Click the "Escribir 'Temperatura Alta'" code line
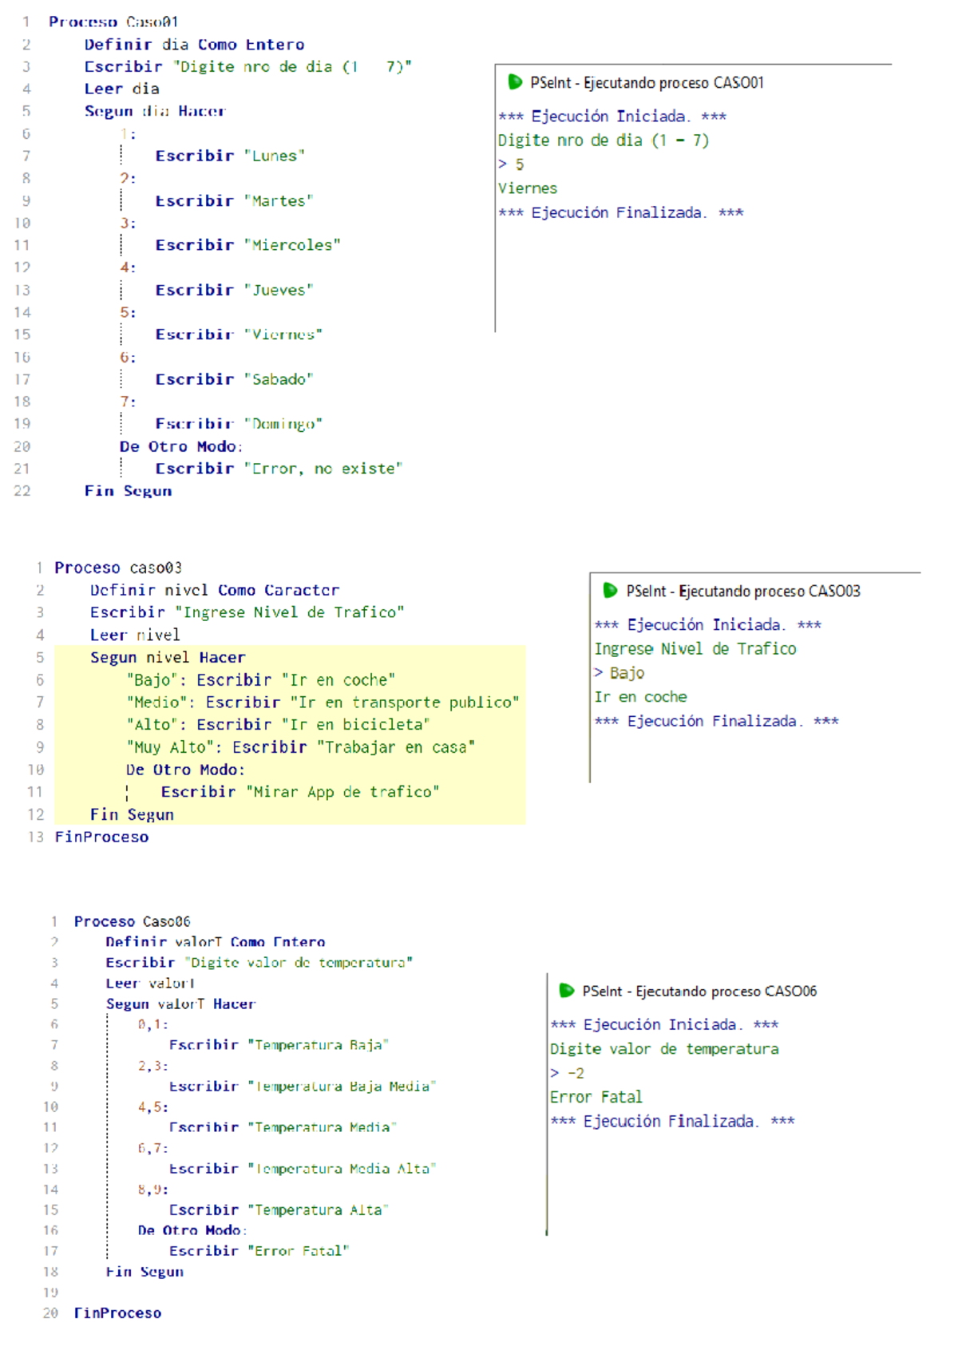This screenshot has height=1354, width=958. (x=278, y=1210)
